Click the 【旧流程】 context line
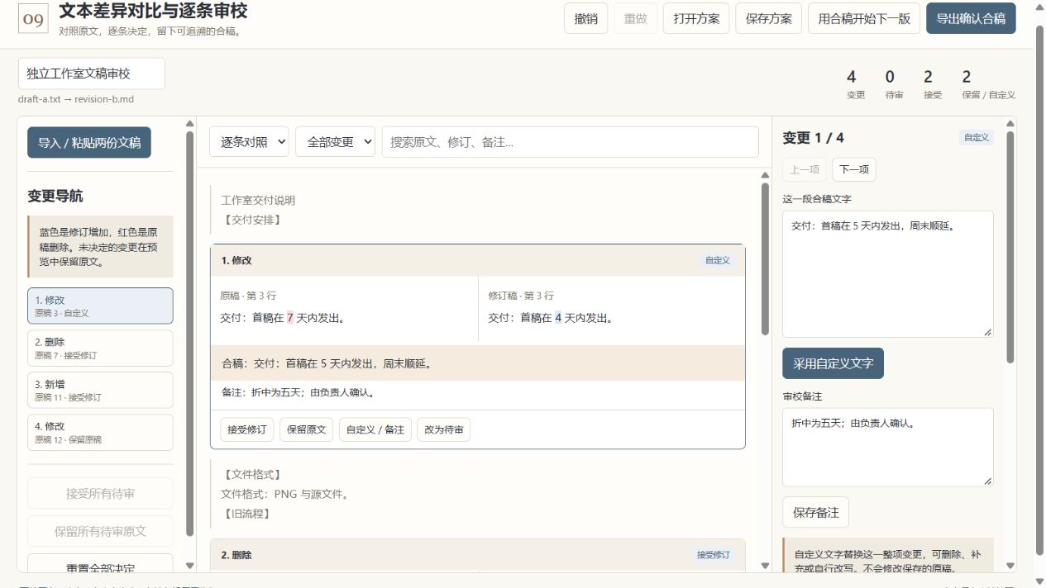 [x=247, y=514]
